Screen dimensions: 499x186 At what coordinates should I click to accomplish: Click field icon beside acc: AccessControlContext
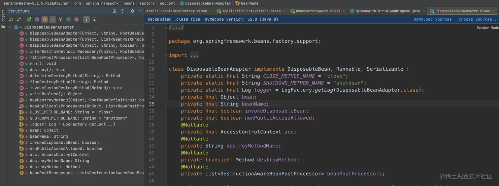point(22,154)
